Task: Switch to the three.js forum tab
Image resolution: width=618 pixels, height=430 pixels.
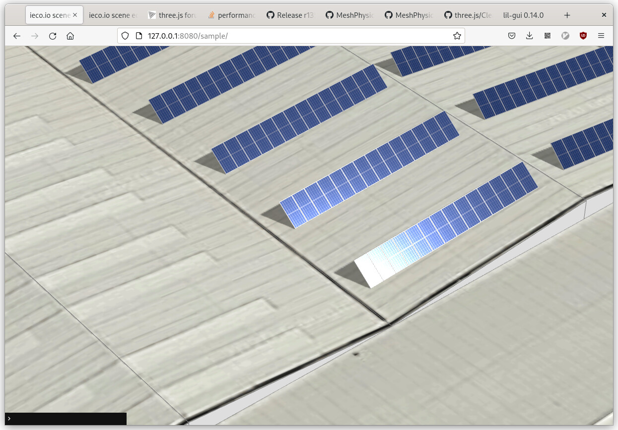Action: [172, 15]
